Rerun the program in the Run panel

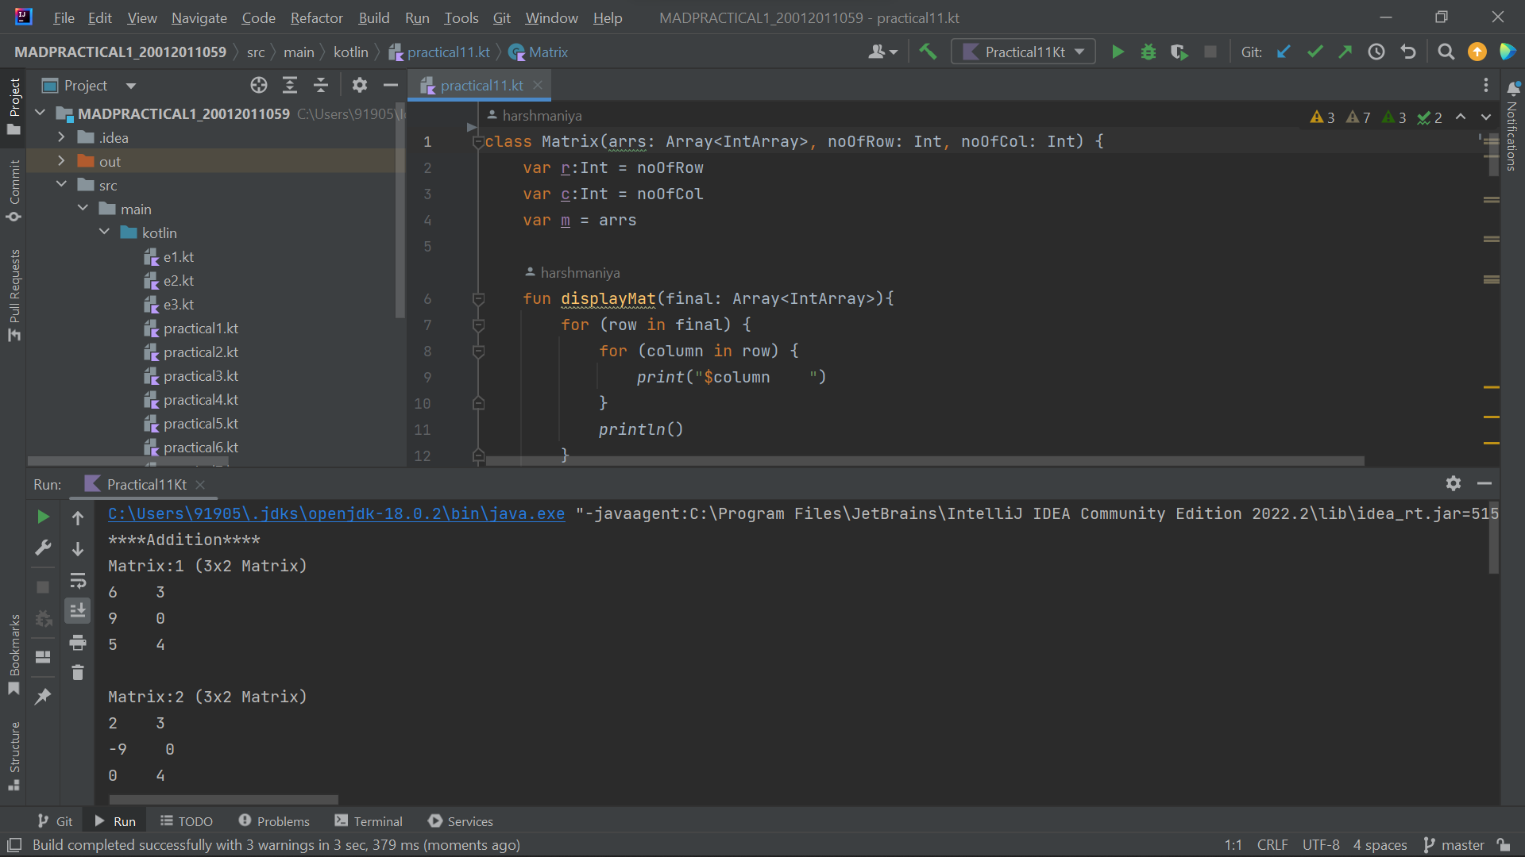44,517
